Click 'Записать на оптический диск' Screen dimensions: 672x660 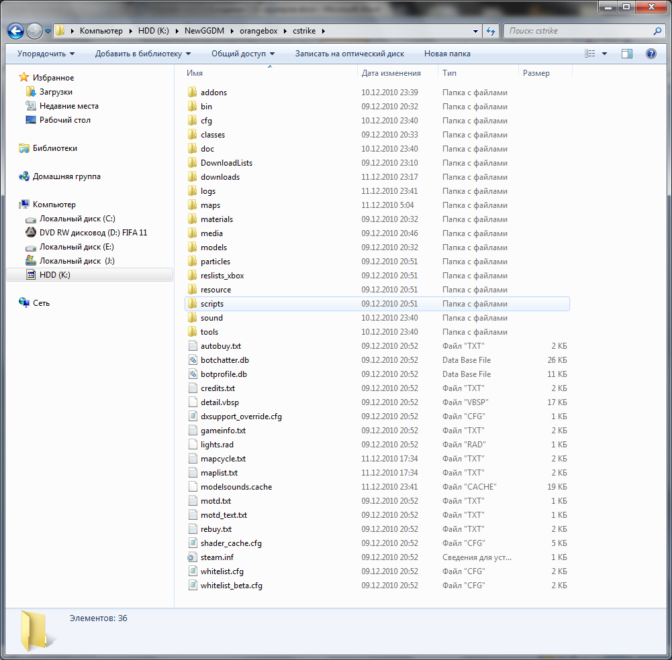tap(350, 54)
